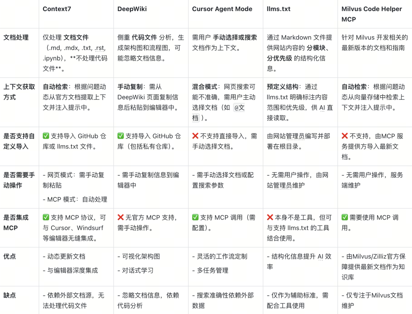This screenshot has width=412, height=314.
Task: Click the text 仅处理 文档文件
Action: (x=66, y=38)
